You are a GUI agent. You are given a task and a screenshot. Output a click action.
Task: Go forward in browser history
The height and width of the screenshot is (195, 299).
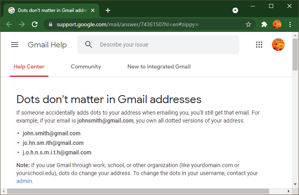pyautogui.click(x=22, y=24)
